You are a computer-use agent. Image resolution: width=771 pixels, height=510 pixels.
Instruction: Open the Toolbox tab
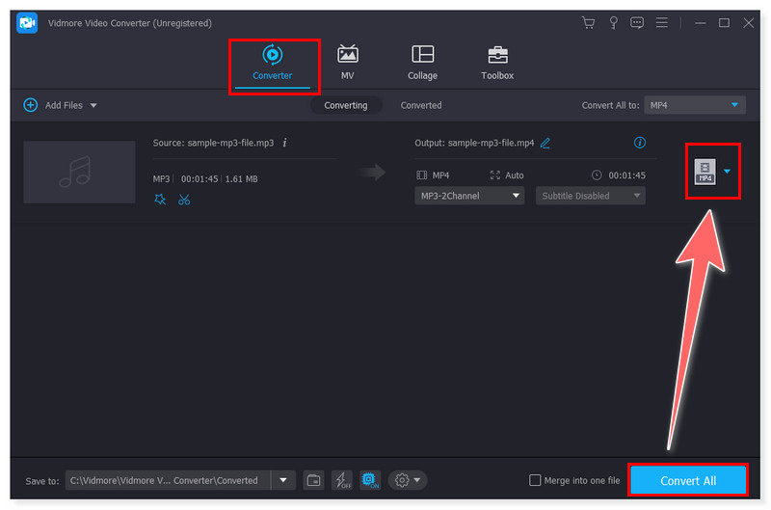click(x=497, y=63)
